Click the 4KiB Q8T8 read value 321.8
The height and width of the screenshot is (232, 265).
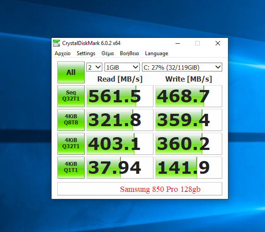(x=120, y=120)
